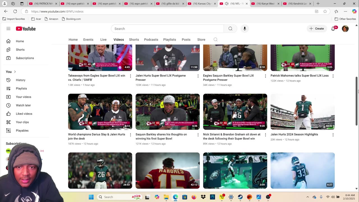The height and width of the screenshot is (202, 359).
Task: Open new browser tab
Action: [x=318, y=4]
